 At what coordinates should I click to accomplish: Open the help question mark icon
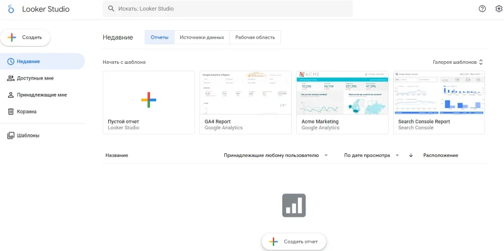pyautogui.click(x=482, y=9)
